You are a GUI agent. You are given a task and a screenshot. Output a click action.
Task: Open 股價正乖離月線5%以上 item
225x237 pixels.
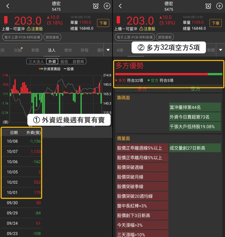tap(142, 158)
